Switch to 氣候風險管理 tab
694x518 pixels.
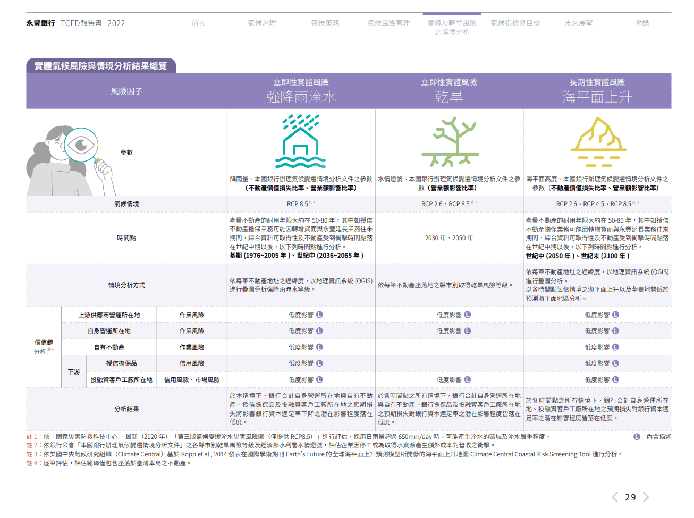pos(388,23)
